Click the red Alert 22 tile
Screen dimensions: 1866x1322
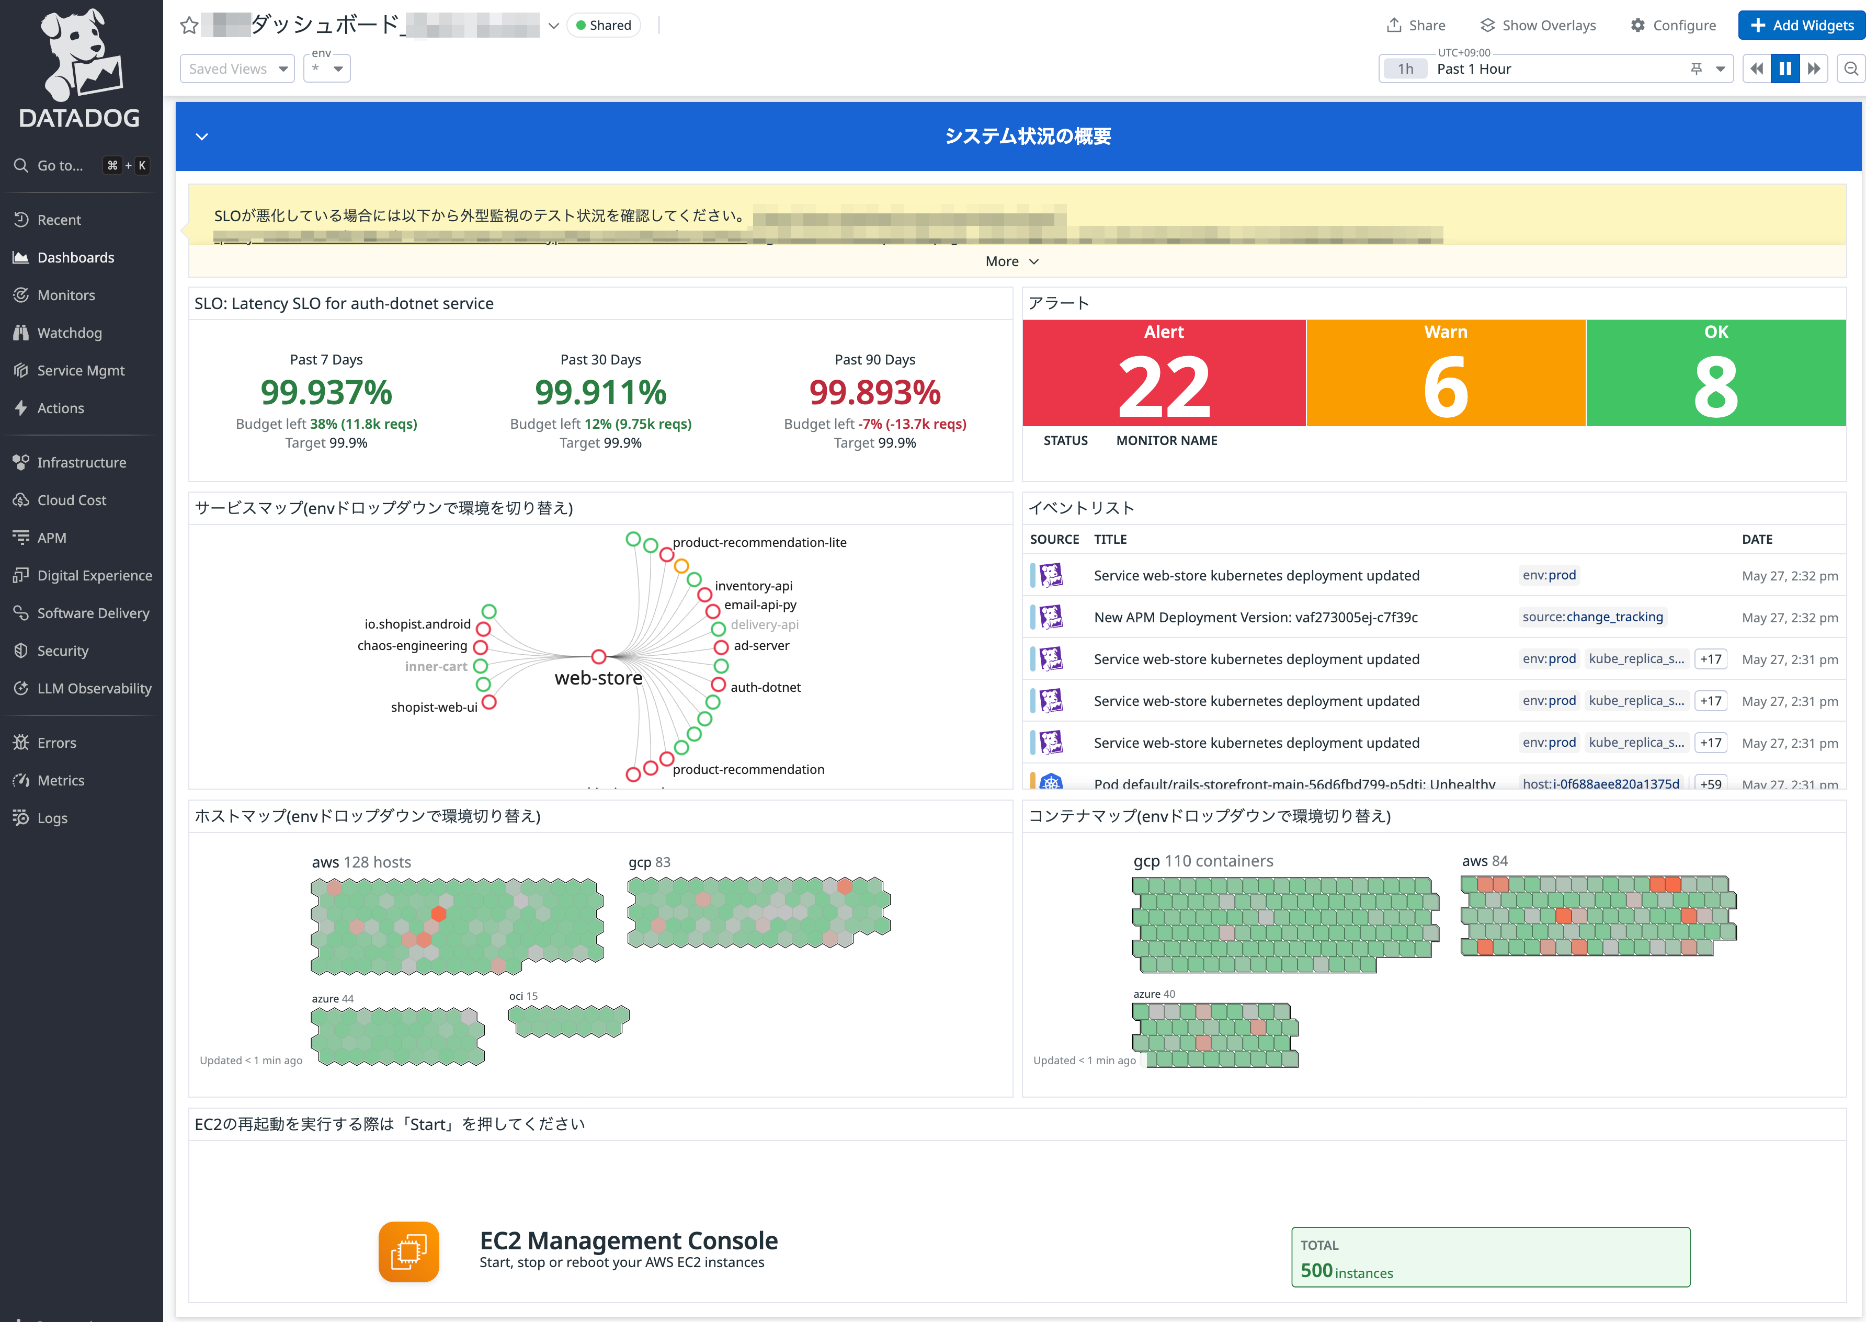1164,373
